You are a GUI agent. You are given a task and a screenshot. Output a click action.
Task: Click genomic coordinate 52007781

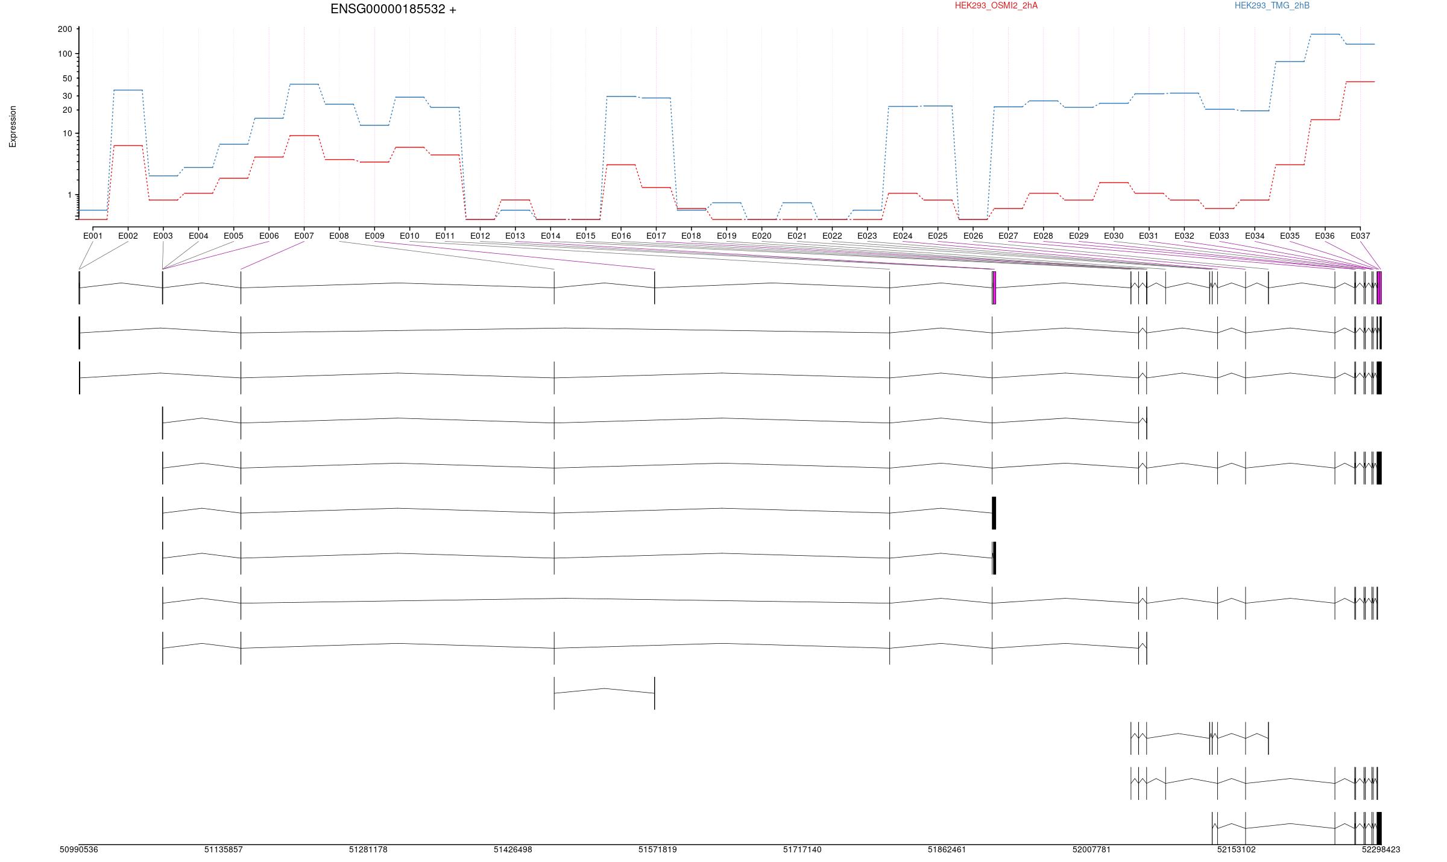(x=1091, y=849)
